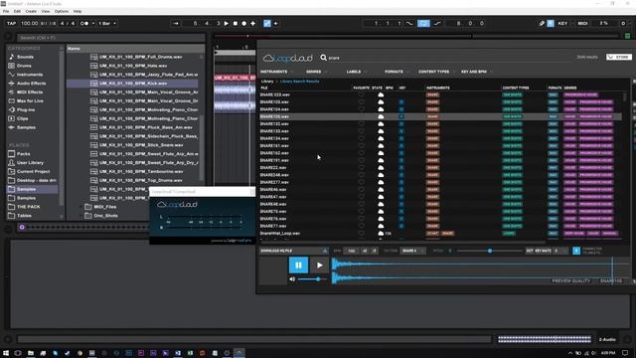Adjust the Loopcloud volume slider

[x=313, y=279]
